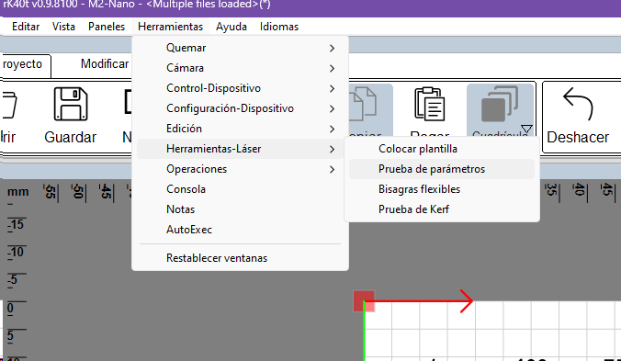
Task: Select Restablecer ventanas
Action: point(240,258)
